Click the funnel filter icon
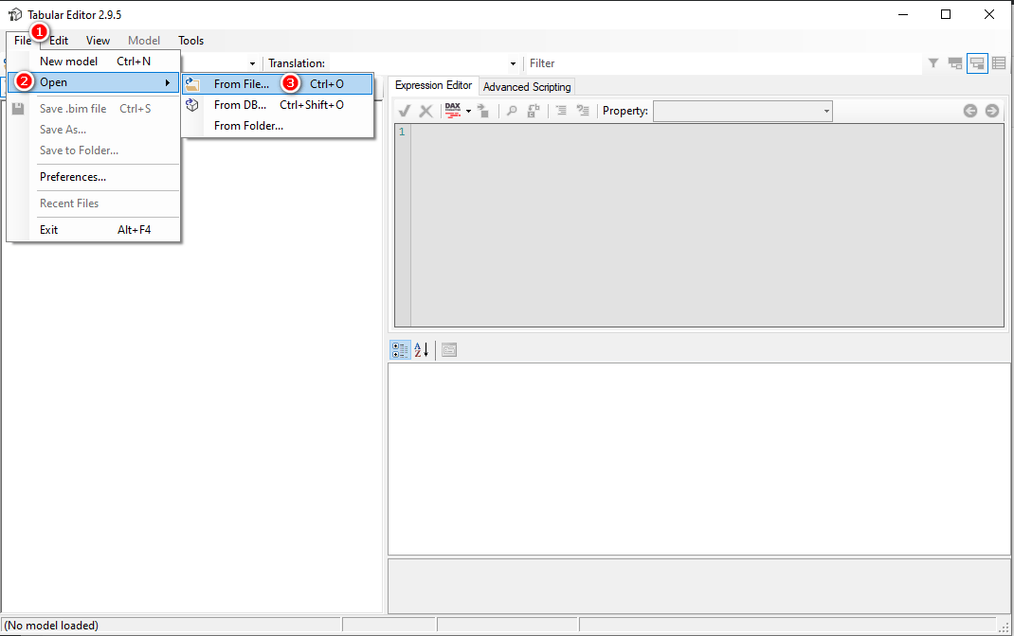The image size is (1014, 636). click(933, 63)
